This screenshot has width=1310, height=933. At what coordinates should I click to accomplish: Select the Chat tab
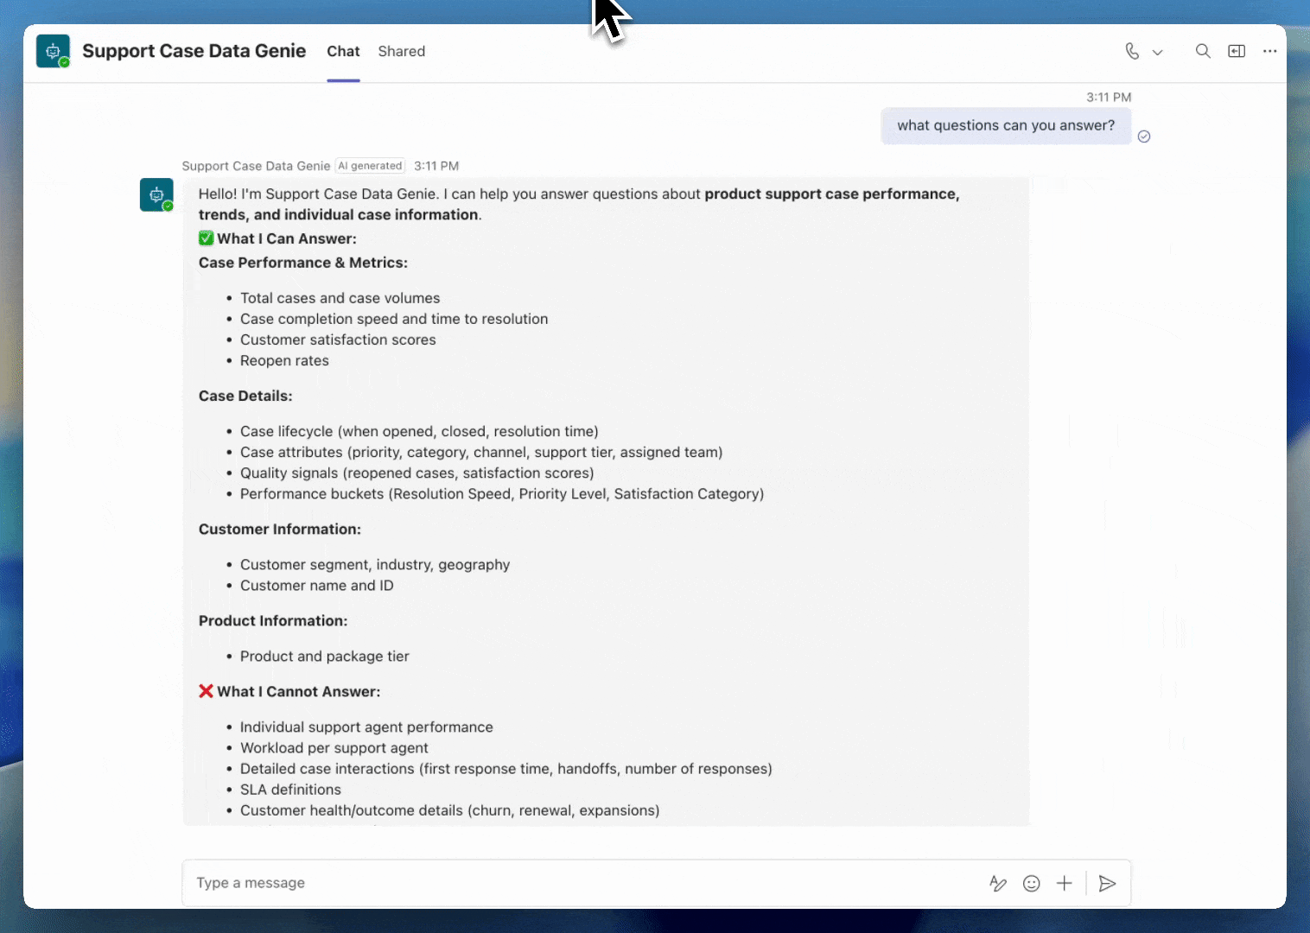343,51
